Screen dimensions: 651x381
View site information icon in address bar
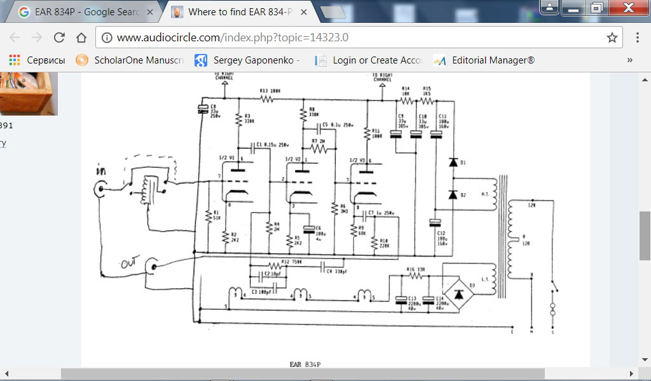[107, 37]
